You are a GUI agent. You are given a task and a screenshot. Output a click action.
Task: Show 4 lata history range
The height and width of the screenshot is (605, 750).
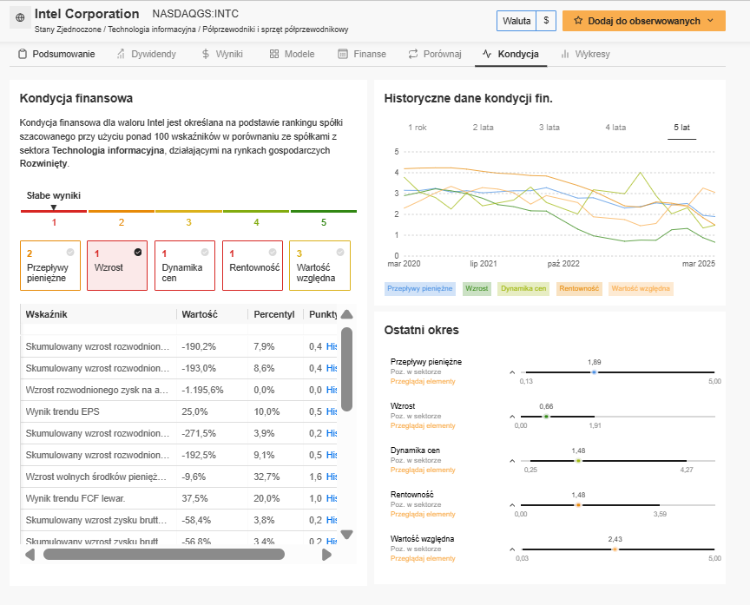(615, 128)
